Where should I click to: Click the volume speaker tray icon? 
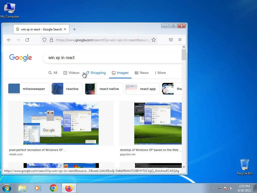tap(232, 188)
